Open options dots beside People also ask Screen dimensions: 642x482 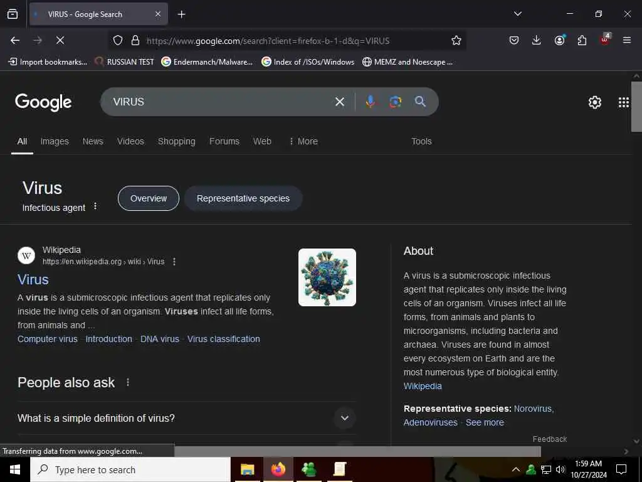pyautogui.click(x=128, y=382)
